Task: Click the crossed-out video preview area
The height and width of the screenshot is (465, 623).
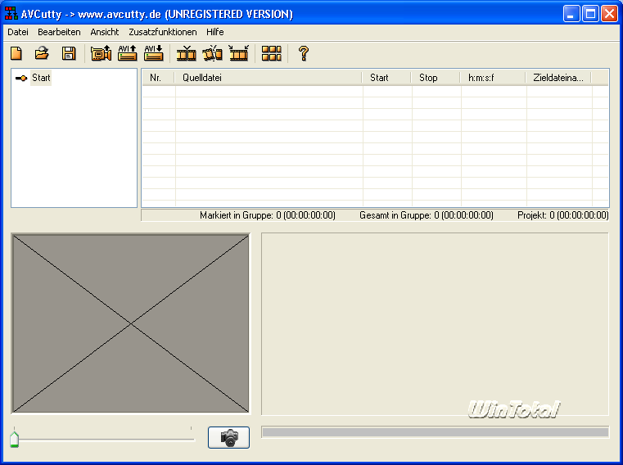Action: coord(131,324)
